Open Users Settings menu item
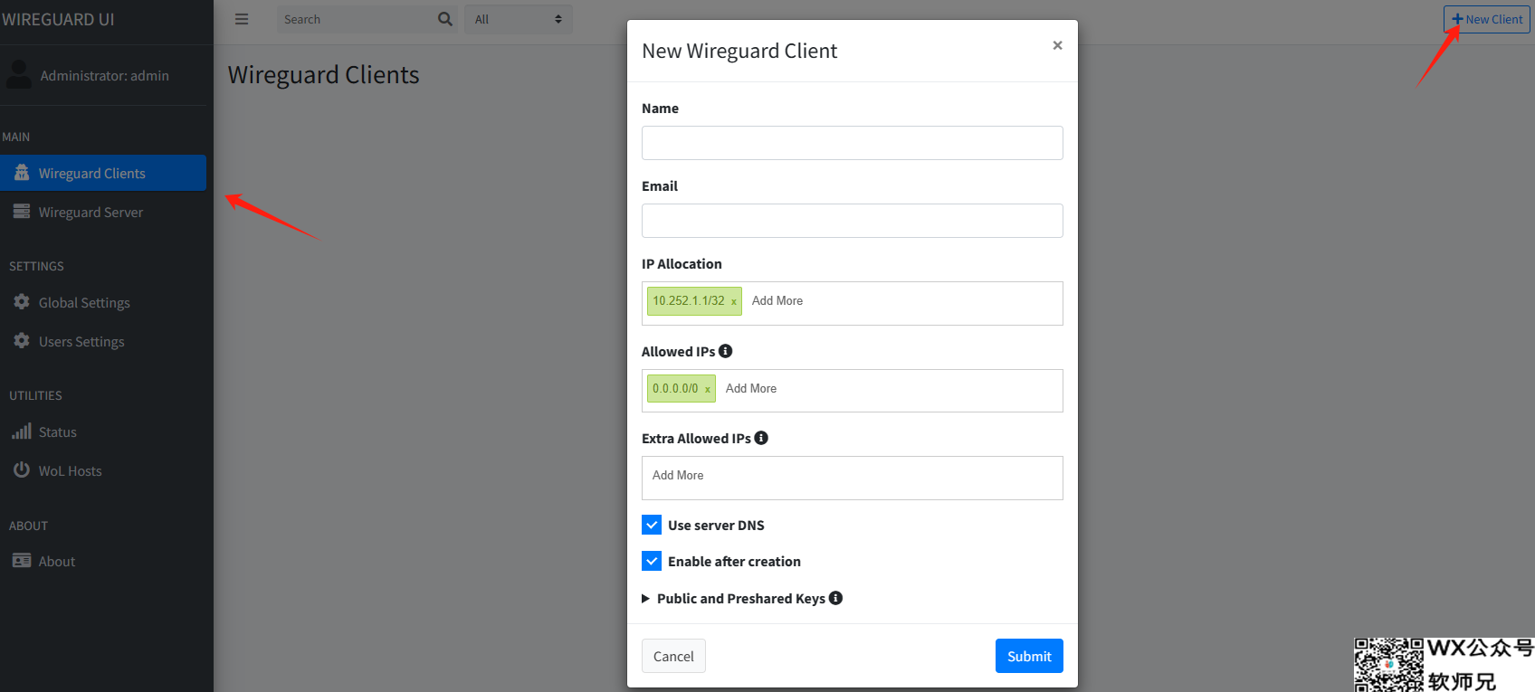 [x=103, y=341]
